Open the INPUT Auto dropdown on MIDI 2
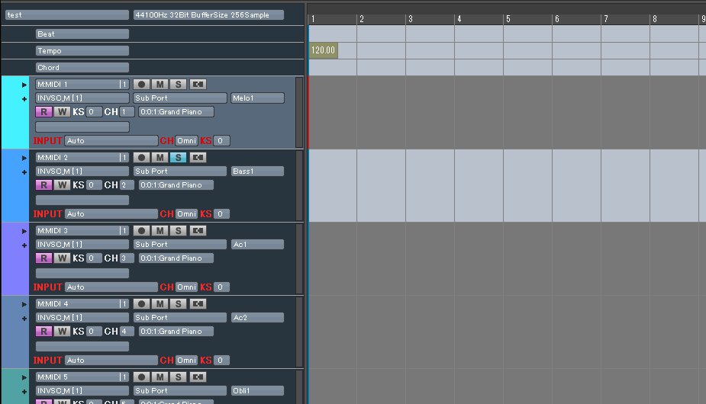This screenshot has width=706, height=404. (x=111, y=214)
